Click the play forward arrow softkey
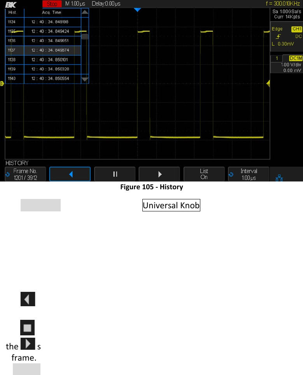This screenshot has width=303, height=375. [159, 174]
